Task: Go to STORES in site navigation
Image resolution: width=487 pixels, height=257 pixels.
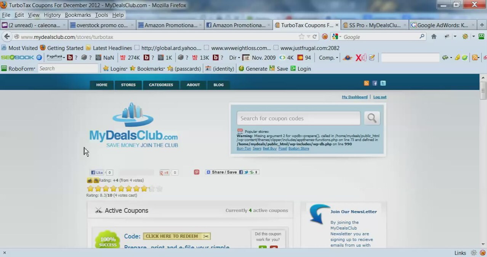Action: pyautogui.click(x=128, y=85)
